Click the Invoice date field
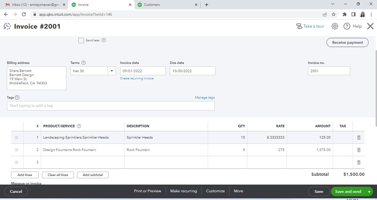The image size is (377, 200). coord(143,71)
